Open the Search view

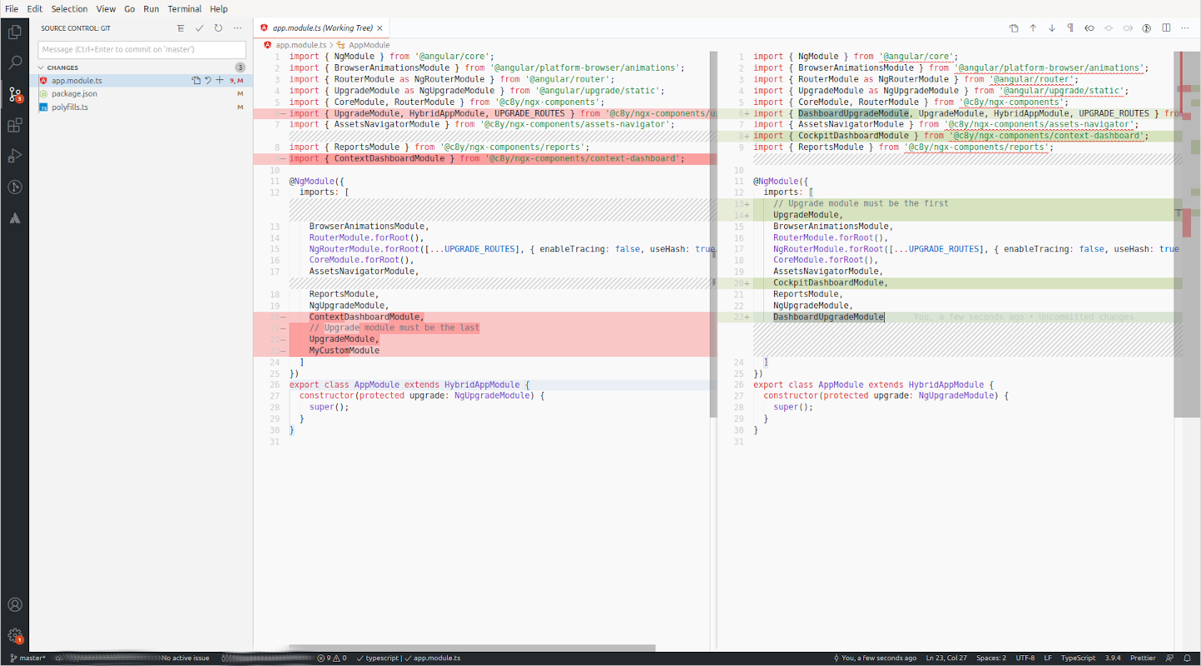(x=14, y=62)
